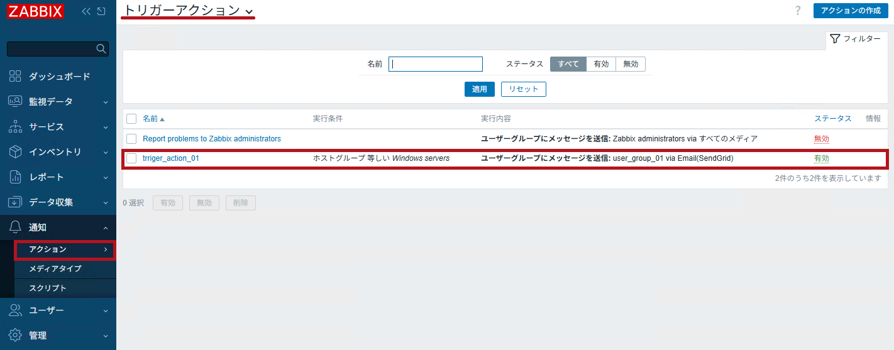Expand the レポート menu chevron
The image size is (894, 350).
[106, 177]
